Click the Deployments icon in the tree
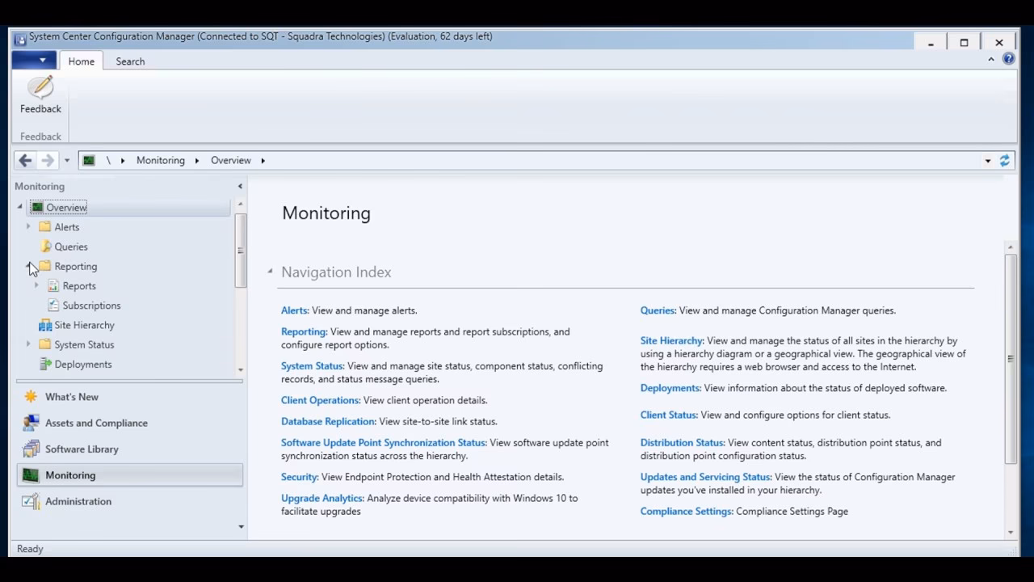Viewport: 1034px width, 582px height. coord(45,364)
